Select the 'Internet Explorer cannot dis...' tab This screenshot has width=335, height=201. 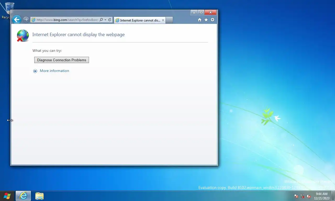coord(140,20)
